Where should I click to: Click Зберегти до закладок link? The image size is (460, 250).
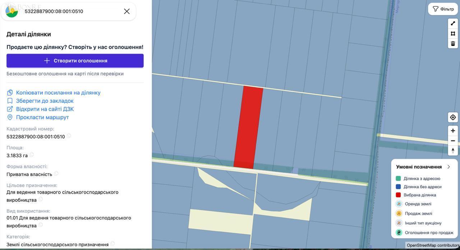tap(45, 101)
